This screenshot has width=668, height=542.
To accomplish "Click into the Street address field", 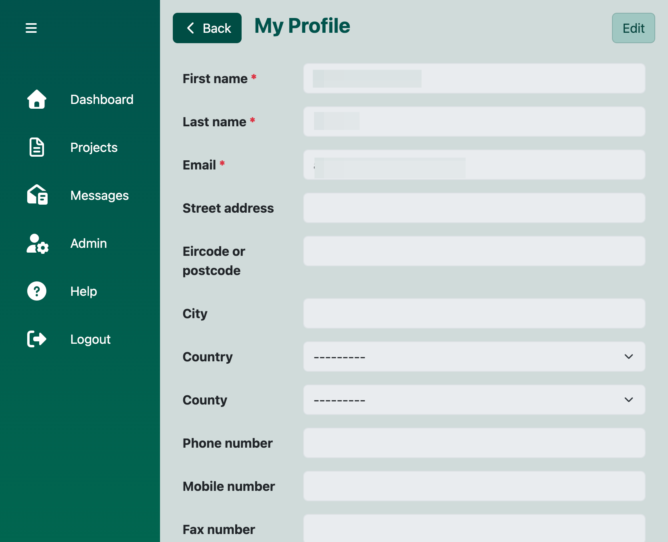I will (x=474, y=208).
